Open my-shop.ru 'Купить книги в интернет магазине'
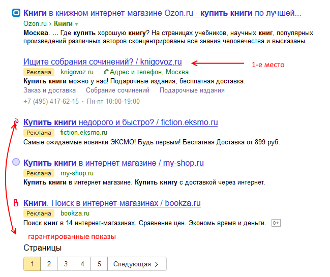This screenshot has height=277, width=330. [x=113, y=163]
